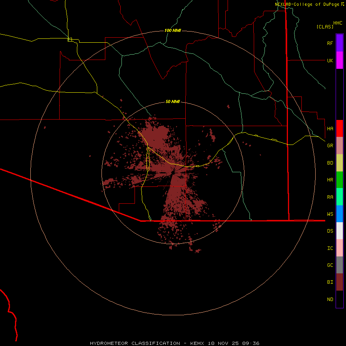Click the WS legend label
Viewport: 346px width, 346px height.
point(330,214)
